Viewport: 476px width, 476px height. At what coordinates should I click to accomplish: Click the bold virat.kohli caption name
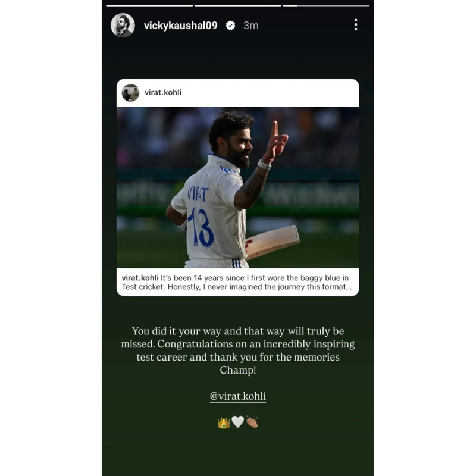[140, 278]
